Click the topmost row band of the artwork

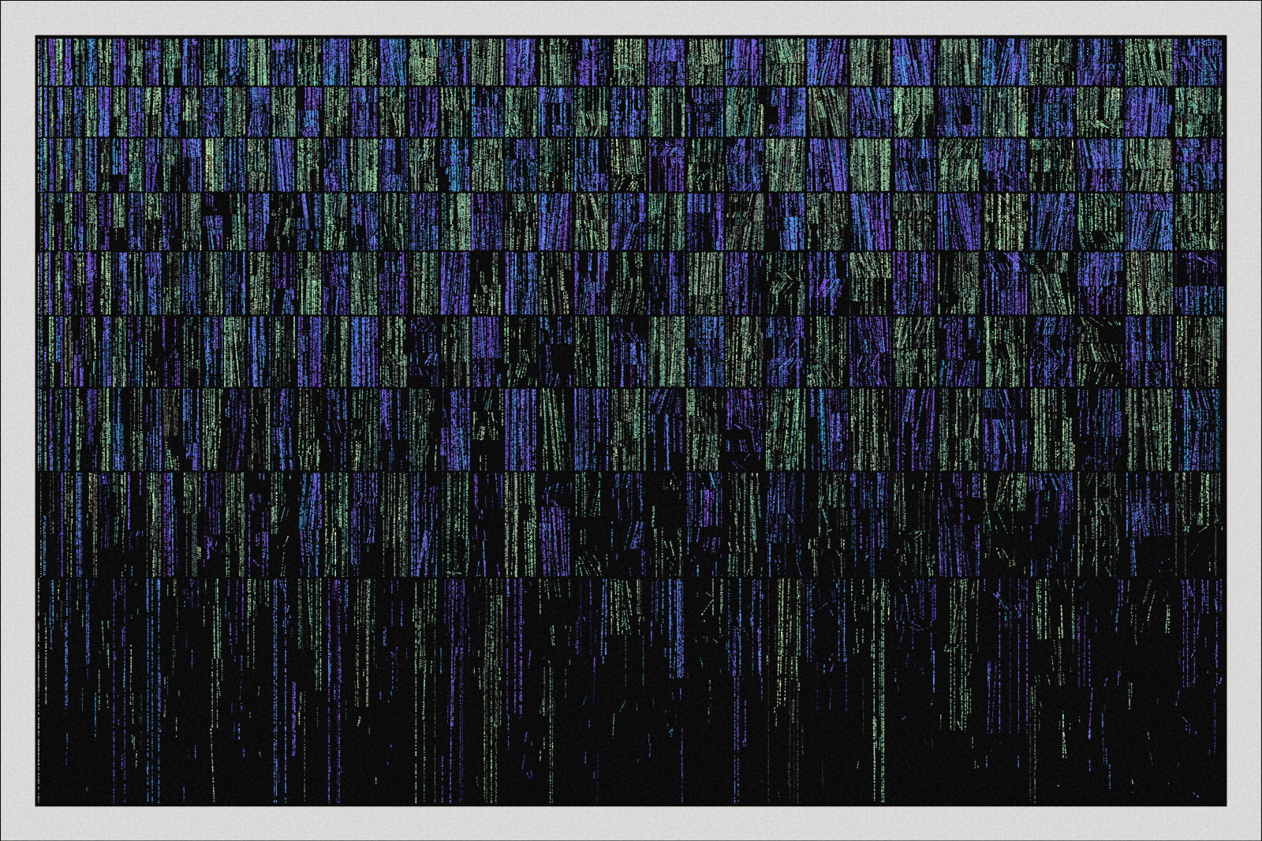[631, 61]
